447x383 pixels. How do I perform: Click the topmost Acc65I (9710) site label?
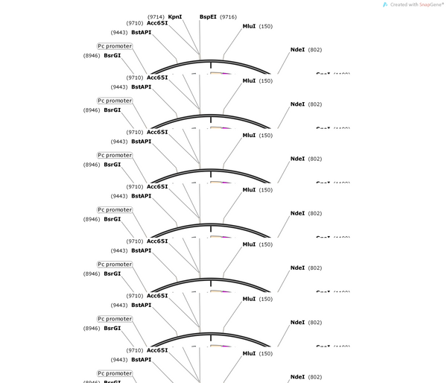(x=147, y=23)
